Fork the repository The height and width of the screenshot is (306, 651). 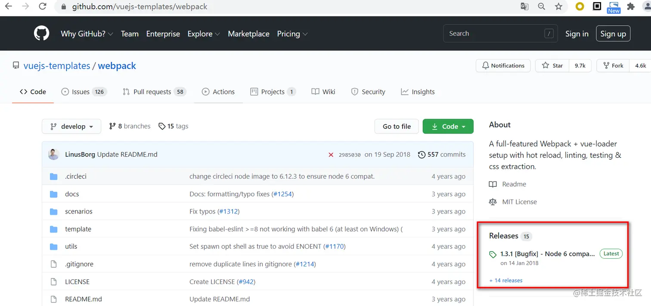click(613, 65)
